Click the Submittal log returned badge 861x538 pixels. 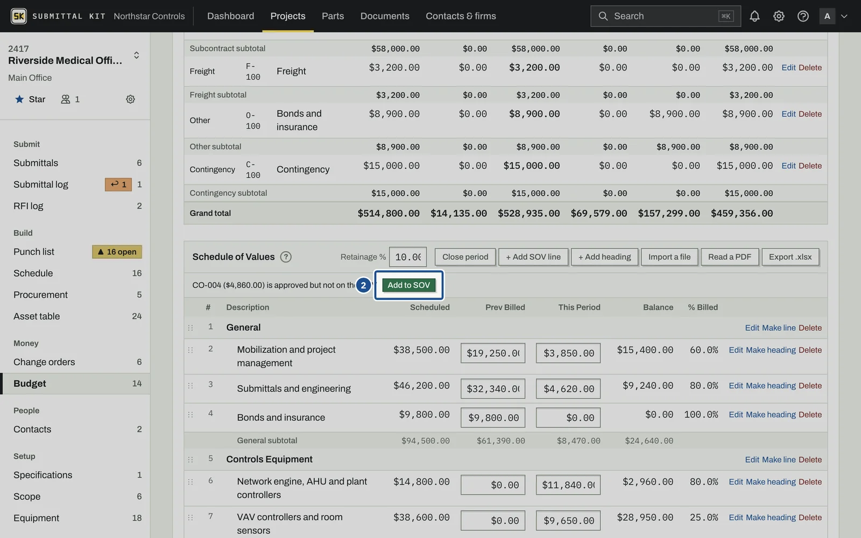point(118,185)
